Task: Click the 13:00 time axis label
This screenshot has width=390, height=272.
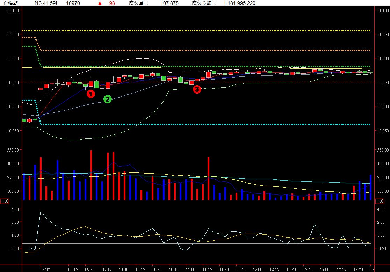Action: pos(325,269)
